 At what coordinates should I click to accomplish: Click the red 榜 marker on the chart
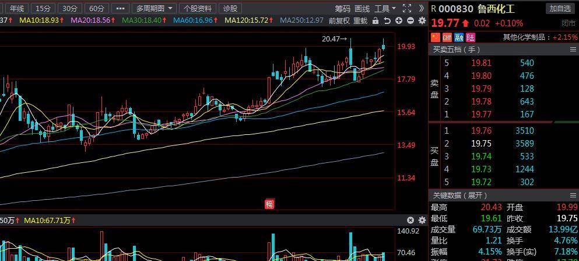click(269, 204)
